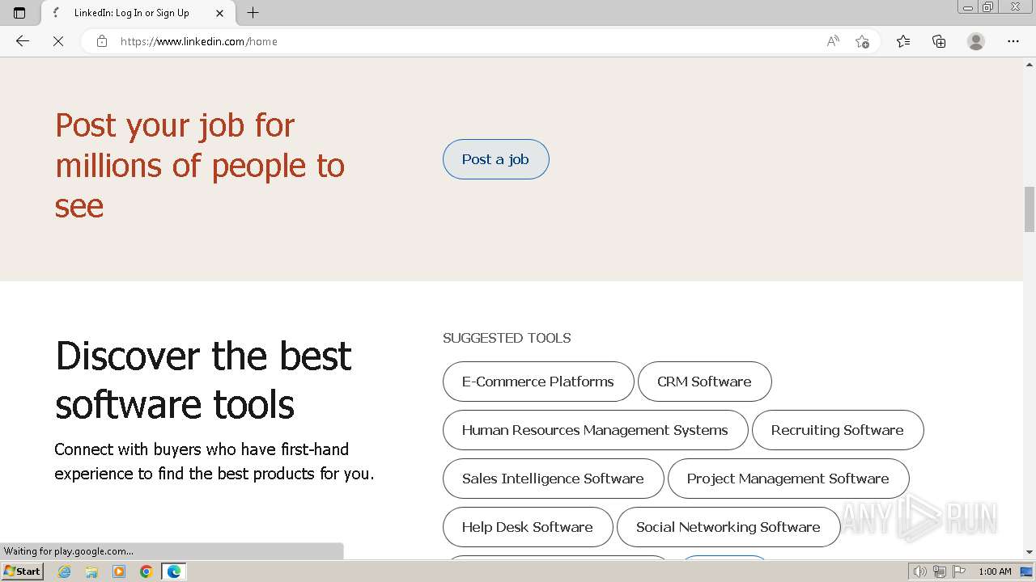Click the vertical scrollbar thumb
Screen dimensions: 1036x582
[x=1030, y=209]
